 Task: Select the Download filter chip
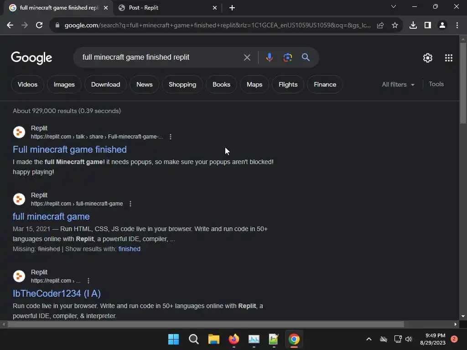pyautogui.click(x=105, y=84)
